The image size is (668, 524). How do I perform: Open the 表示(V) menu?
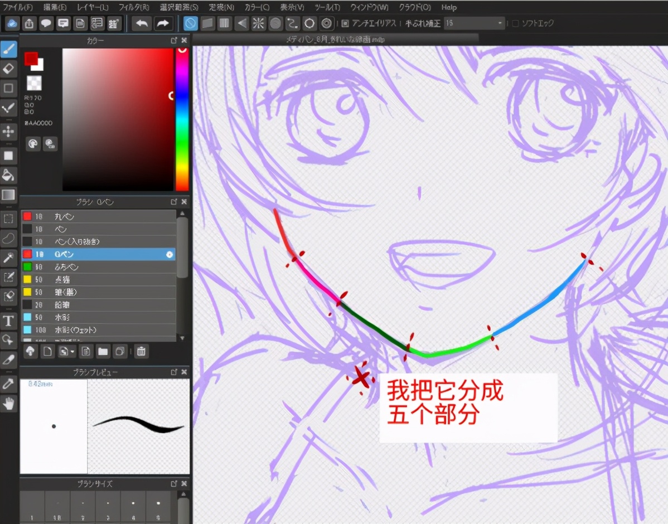pyautogui.click(x=292, y=7)
